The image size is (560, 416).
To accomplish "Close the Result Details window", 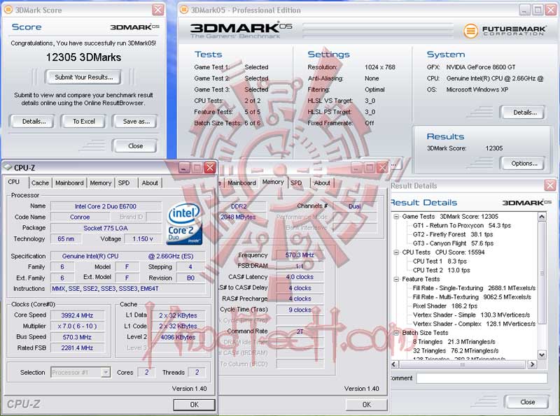I will pos(550,185).
